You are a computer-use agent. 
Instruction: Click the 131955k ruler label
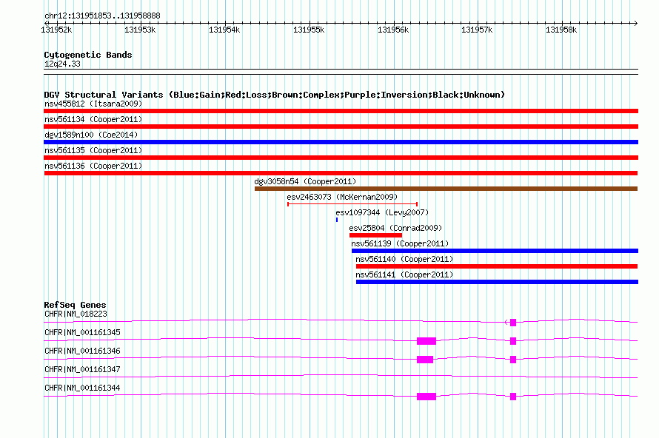(309, 30)
